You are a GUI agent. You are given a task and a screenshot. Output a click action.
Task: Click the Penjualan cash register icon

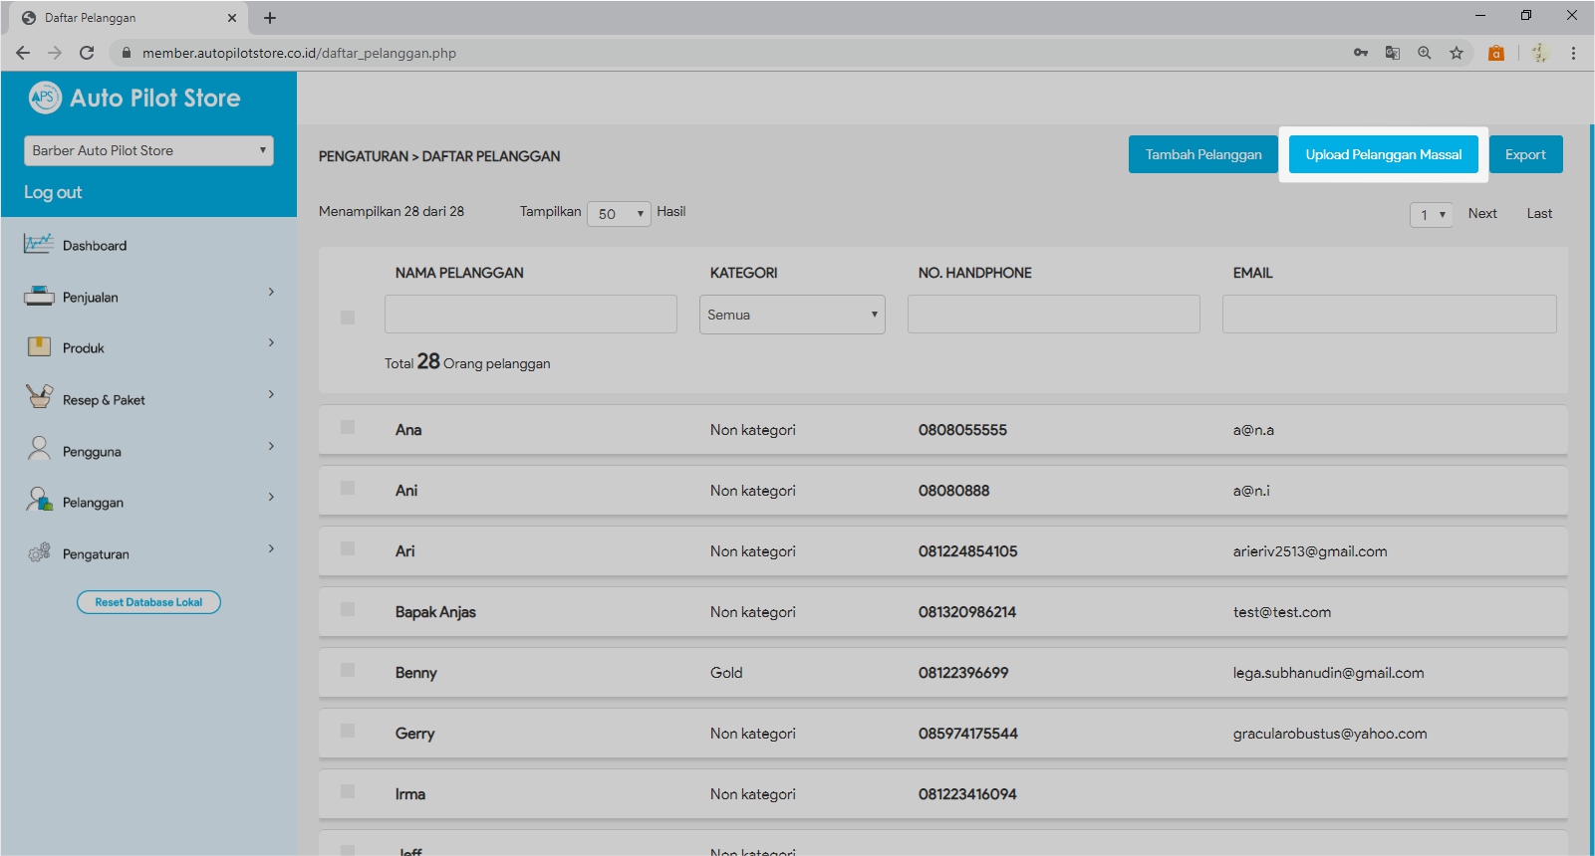39,296
